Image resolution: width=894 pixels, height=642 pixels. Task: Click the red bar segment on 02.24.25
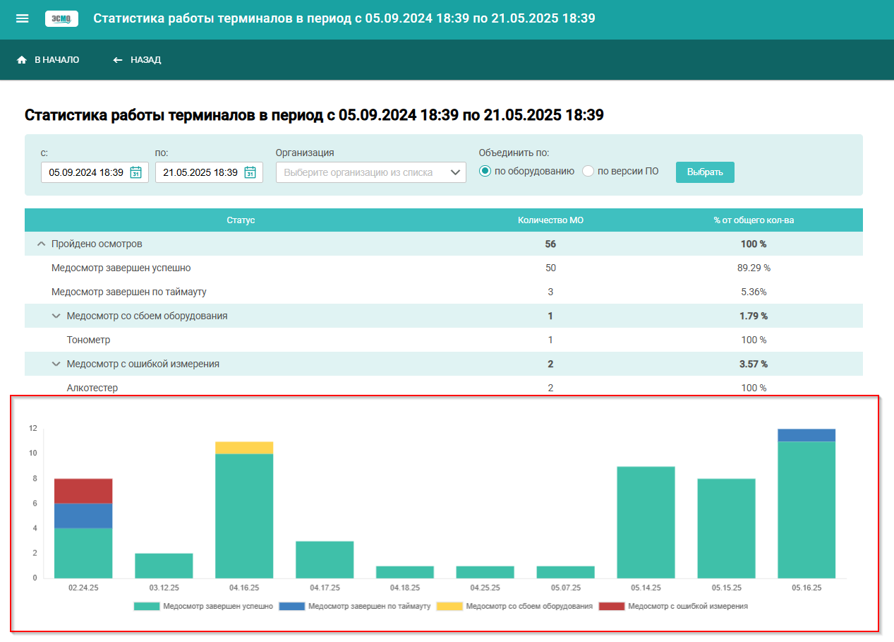(83, 491)
